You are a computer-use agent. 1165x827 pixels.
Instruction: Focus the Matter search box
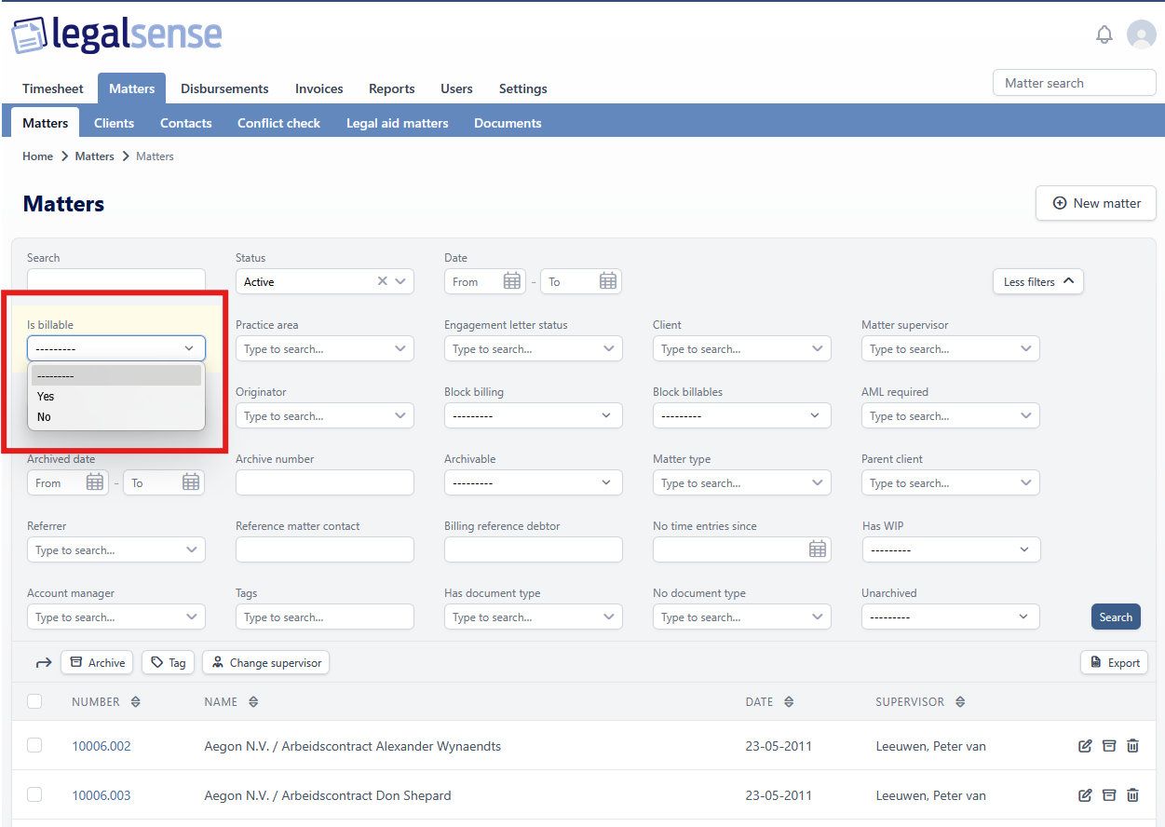pyautogui.click(x=1074, y=83)
